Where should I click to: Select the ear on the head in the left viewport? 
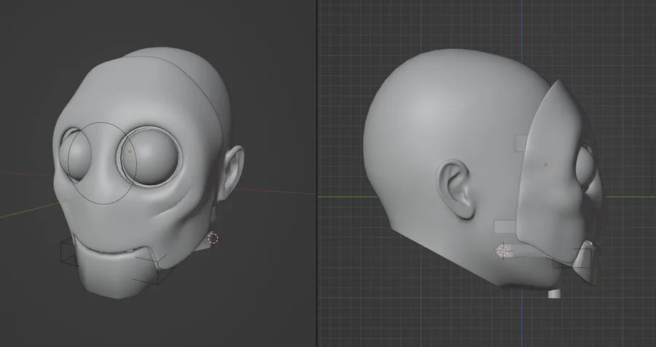[231, 171]
